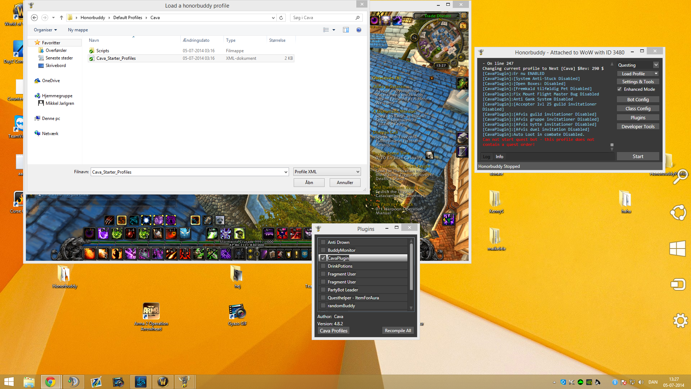Image resolution: width=691 pixels, height=389 pixels.
Task: Open the Honorbuddy desktop folder
Action: pyautogui.click(x=65, y=277)
